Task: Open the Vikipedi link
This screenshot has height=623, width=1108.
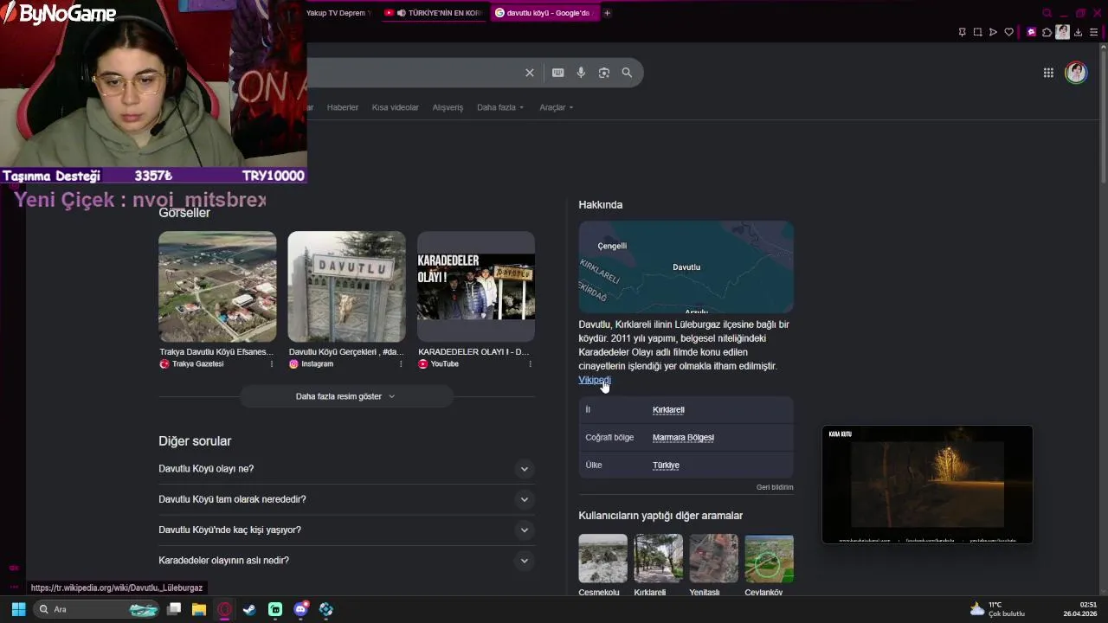Action: tap(595, 380)
